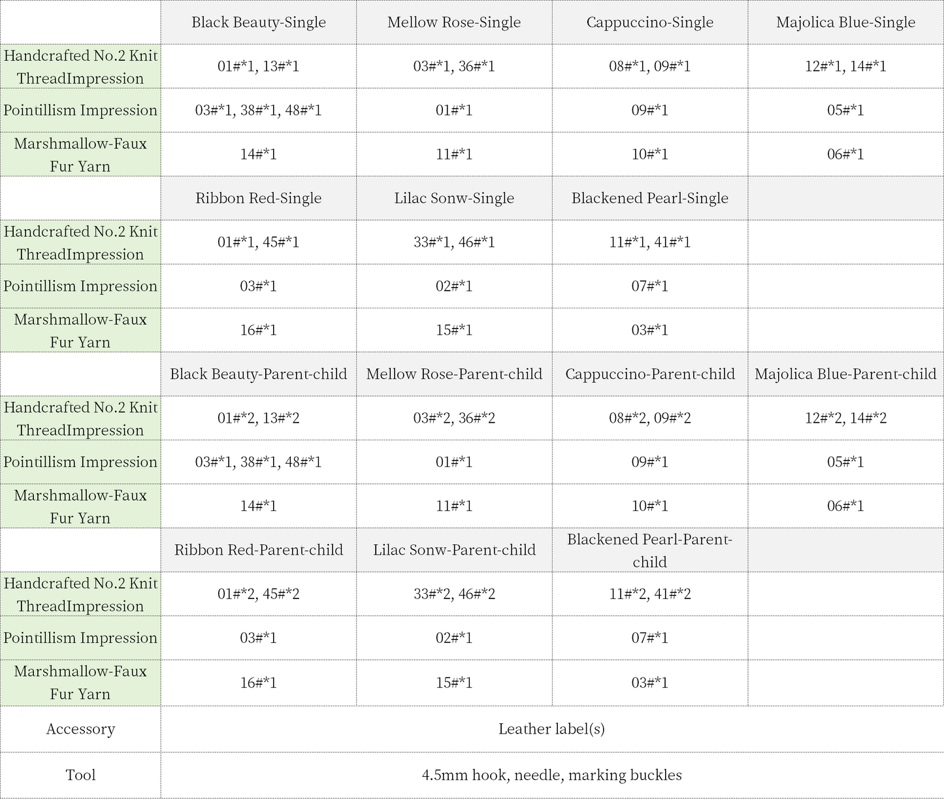Click the Ribbon Red-Single header cell
944x799 pixels.
tap(258, 198)
